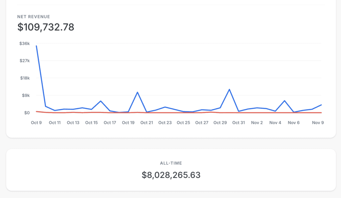Screen dimensions: 341x198
Task: Select the $109,732.78 net revenue figure
Action: pyautogui.click(x=47, y=27)
